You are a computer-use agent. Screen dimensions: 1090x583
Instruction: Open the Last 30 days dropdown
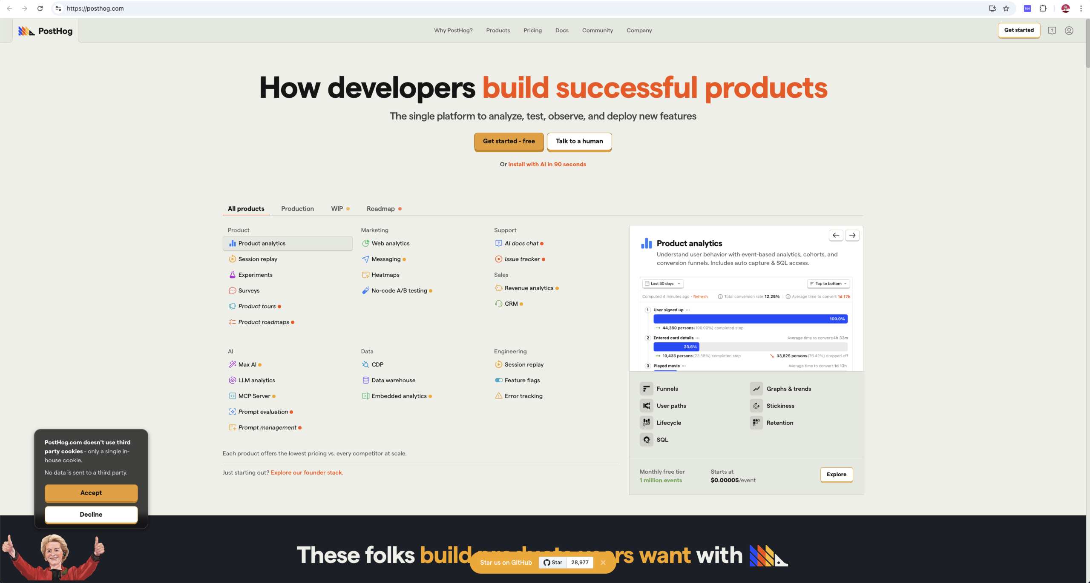point(662,284)
